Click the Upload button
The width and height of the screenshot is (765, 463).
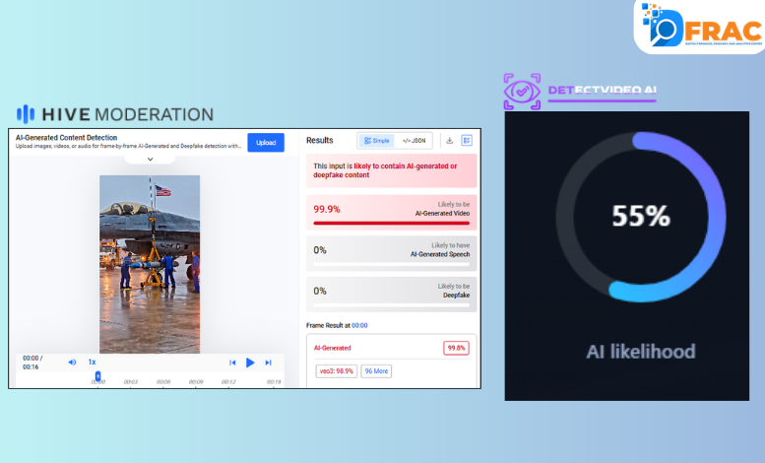point(266,143)
